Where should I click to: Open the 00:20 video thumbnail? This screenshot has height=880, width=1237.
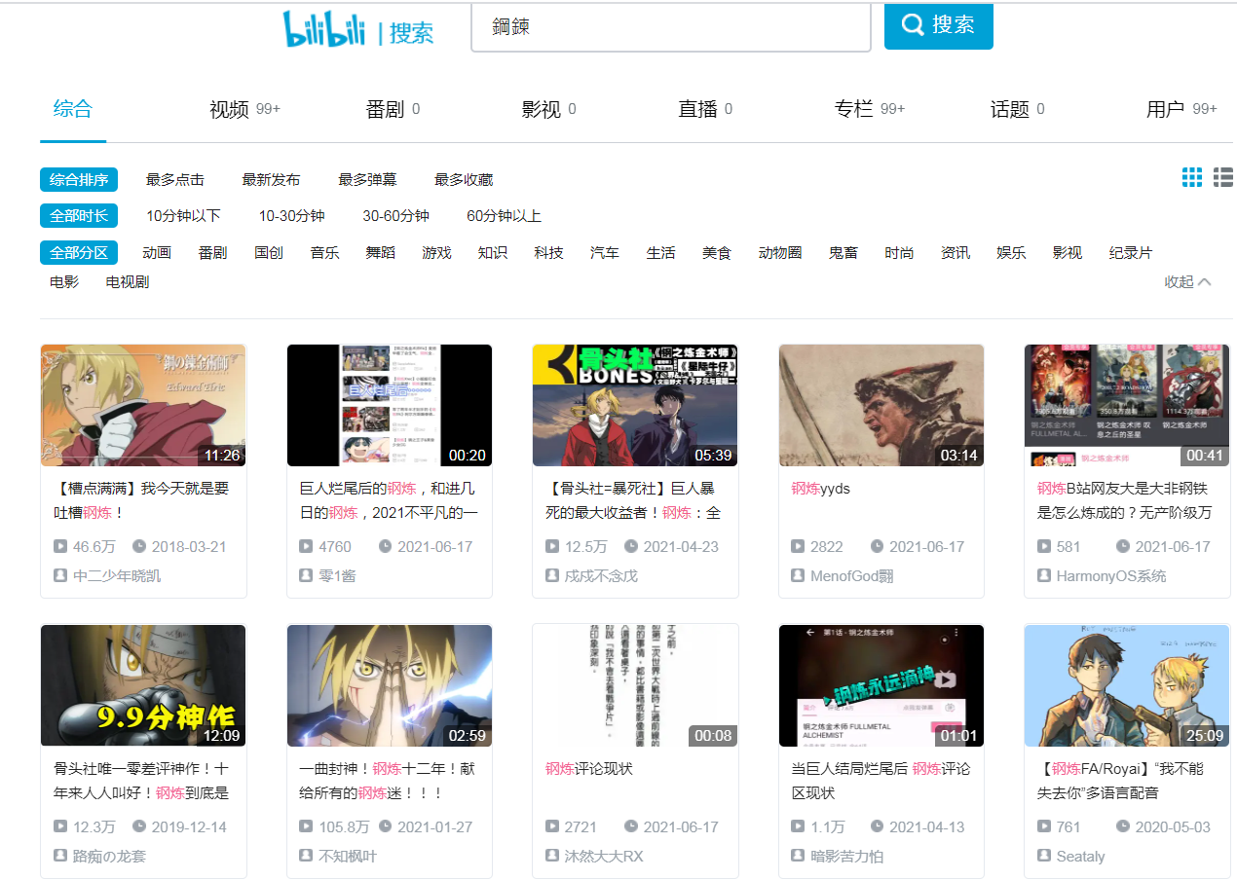point(390,405)
